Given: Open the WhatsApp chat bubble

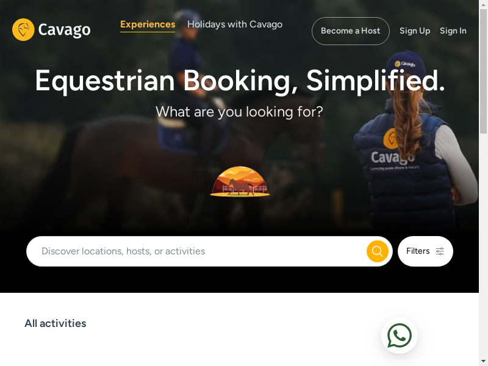Looking at the screenshot, I should [400, 335].
